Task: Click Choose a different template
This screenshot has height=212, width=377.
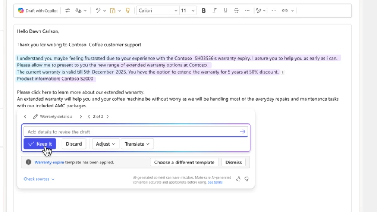Action: pyautogui.click(x=184, y=162)
